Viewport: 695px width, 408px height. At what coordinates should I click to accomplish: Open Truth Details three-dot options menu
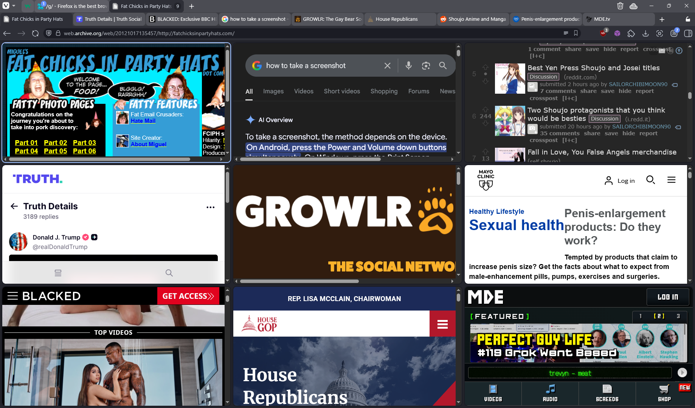point(211,207)
